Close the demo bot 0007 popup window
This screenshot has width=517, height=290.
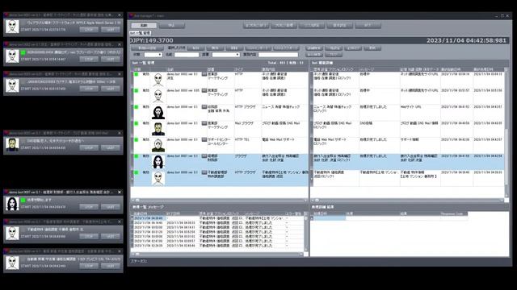tap(120, 192)
